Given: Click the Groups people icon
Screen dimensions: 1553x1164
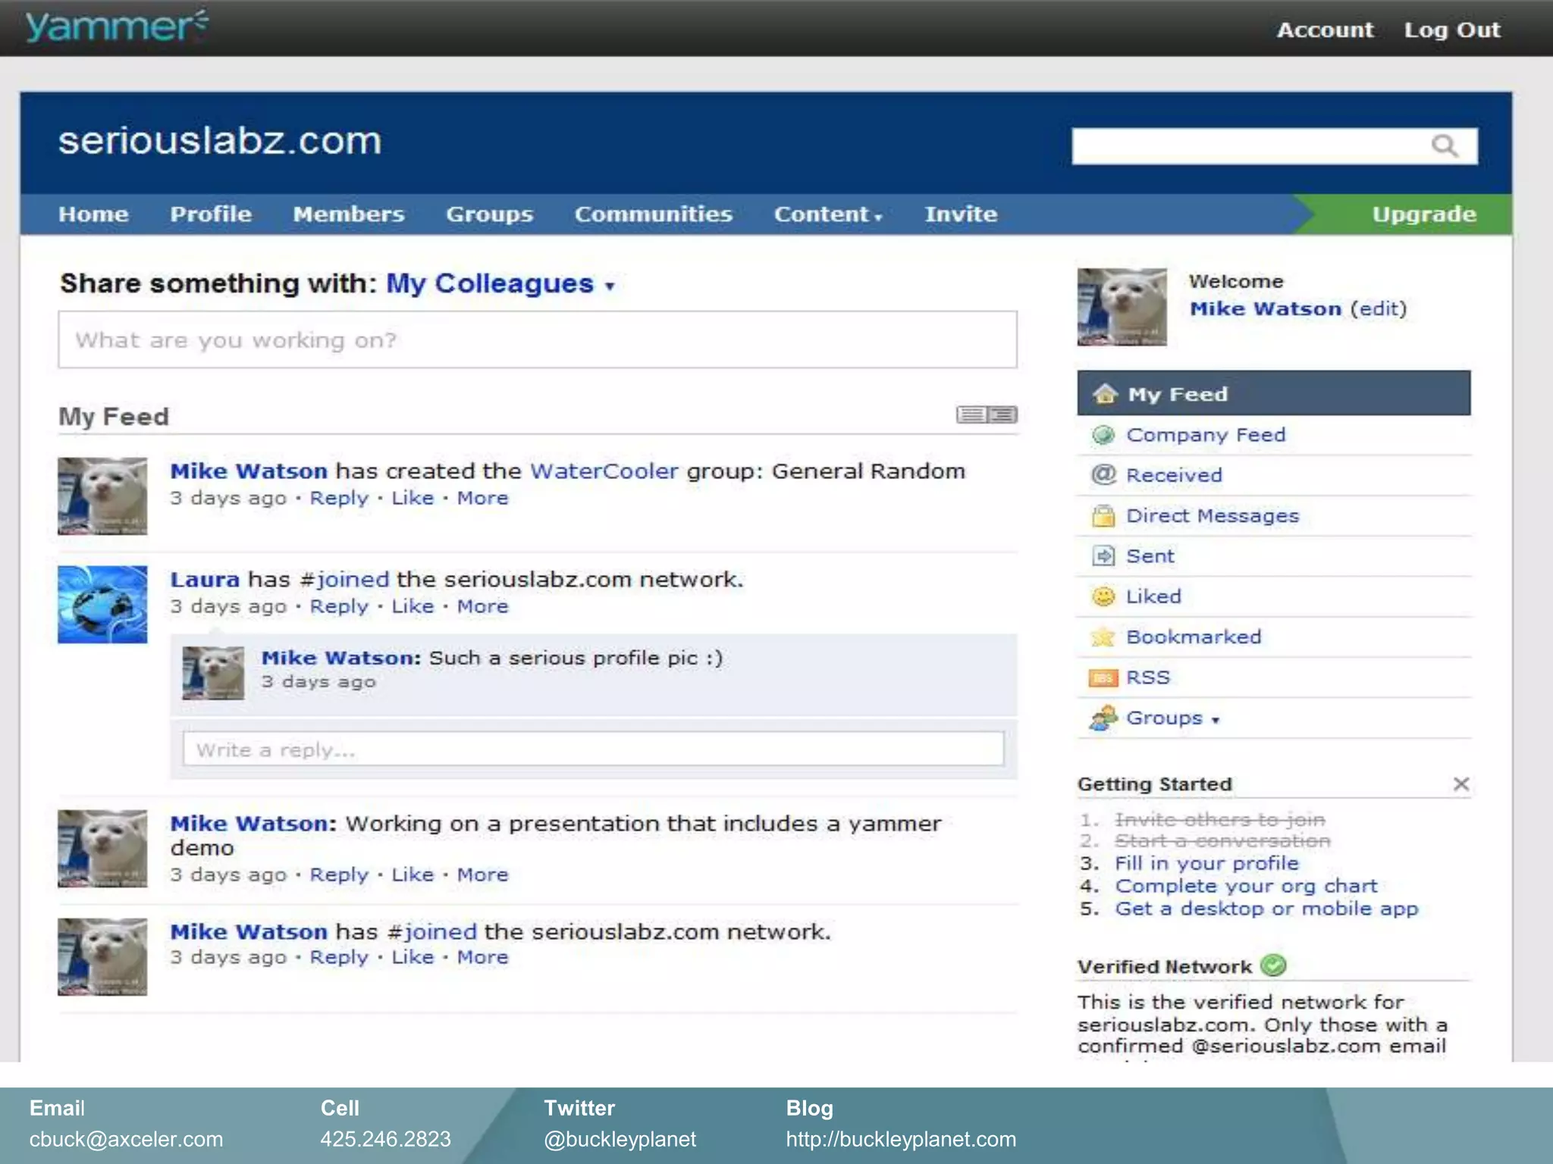Looking at the screenshot, I should 1103,718.
